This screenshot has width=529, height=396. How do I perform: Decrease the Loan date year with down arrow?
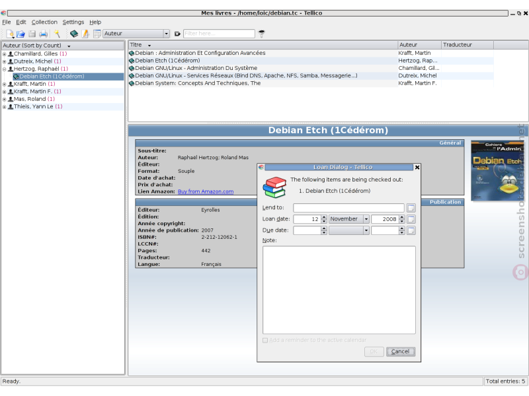(x=402, y=221)
